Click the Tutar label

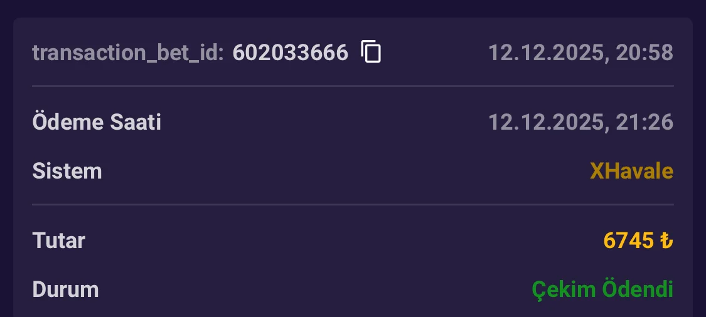[x=58, y=240]
